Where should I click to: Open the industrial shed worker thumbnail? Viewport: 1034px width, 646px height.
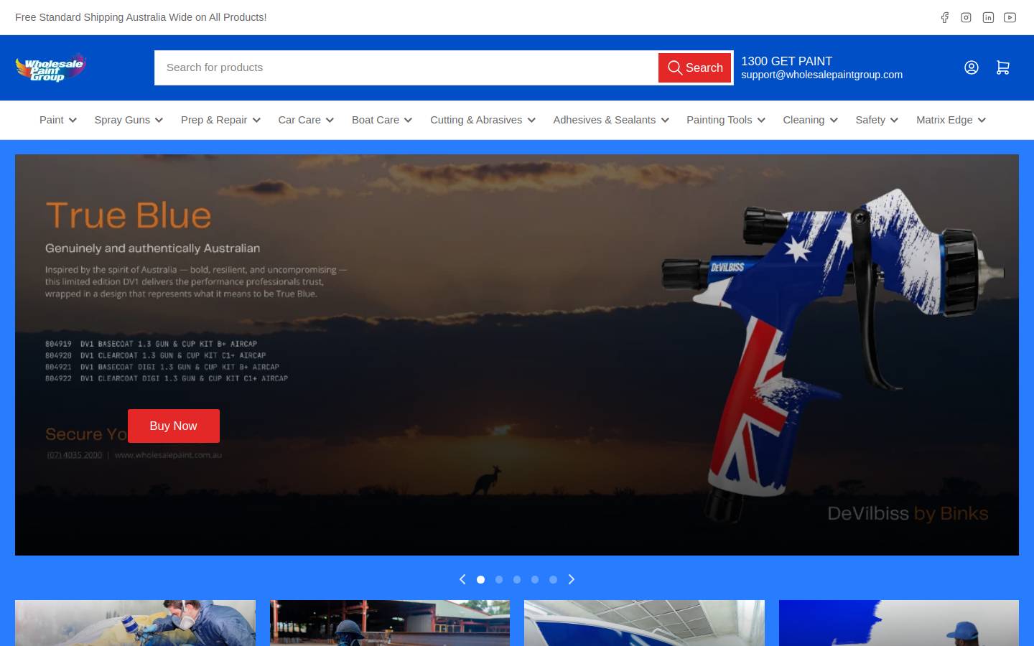[390, 623]
